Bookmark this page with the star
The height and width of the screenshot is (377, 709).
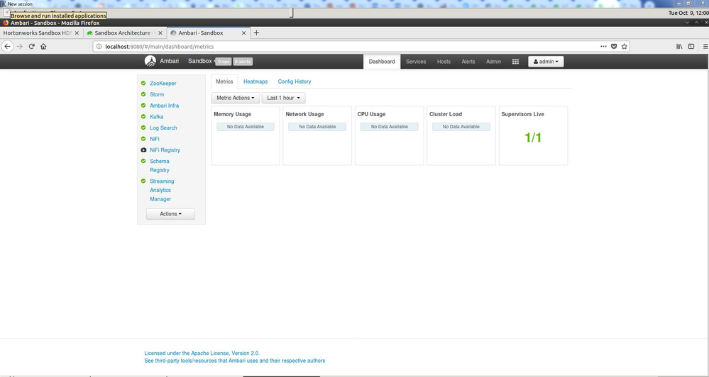tap(624, 46)
